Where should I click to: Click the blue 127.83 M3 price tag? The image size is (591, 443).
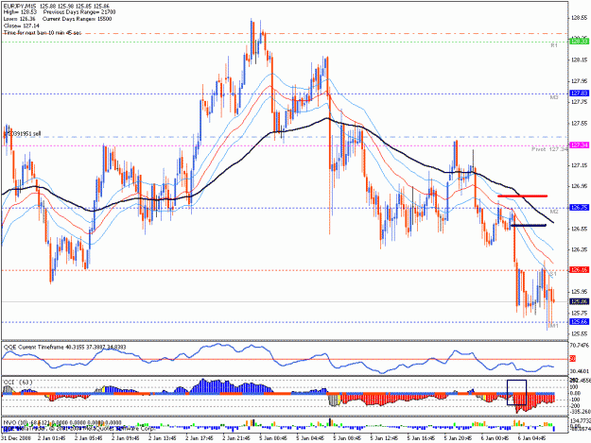[x=580, y=93]
